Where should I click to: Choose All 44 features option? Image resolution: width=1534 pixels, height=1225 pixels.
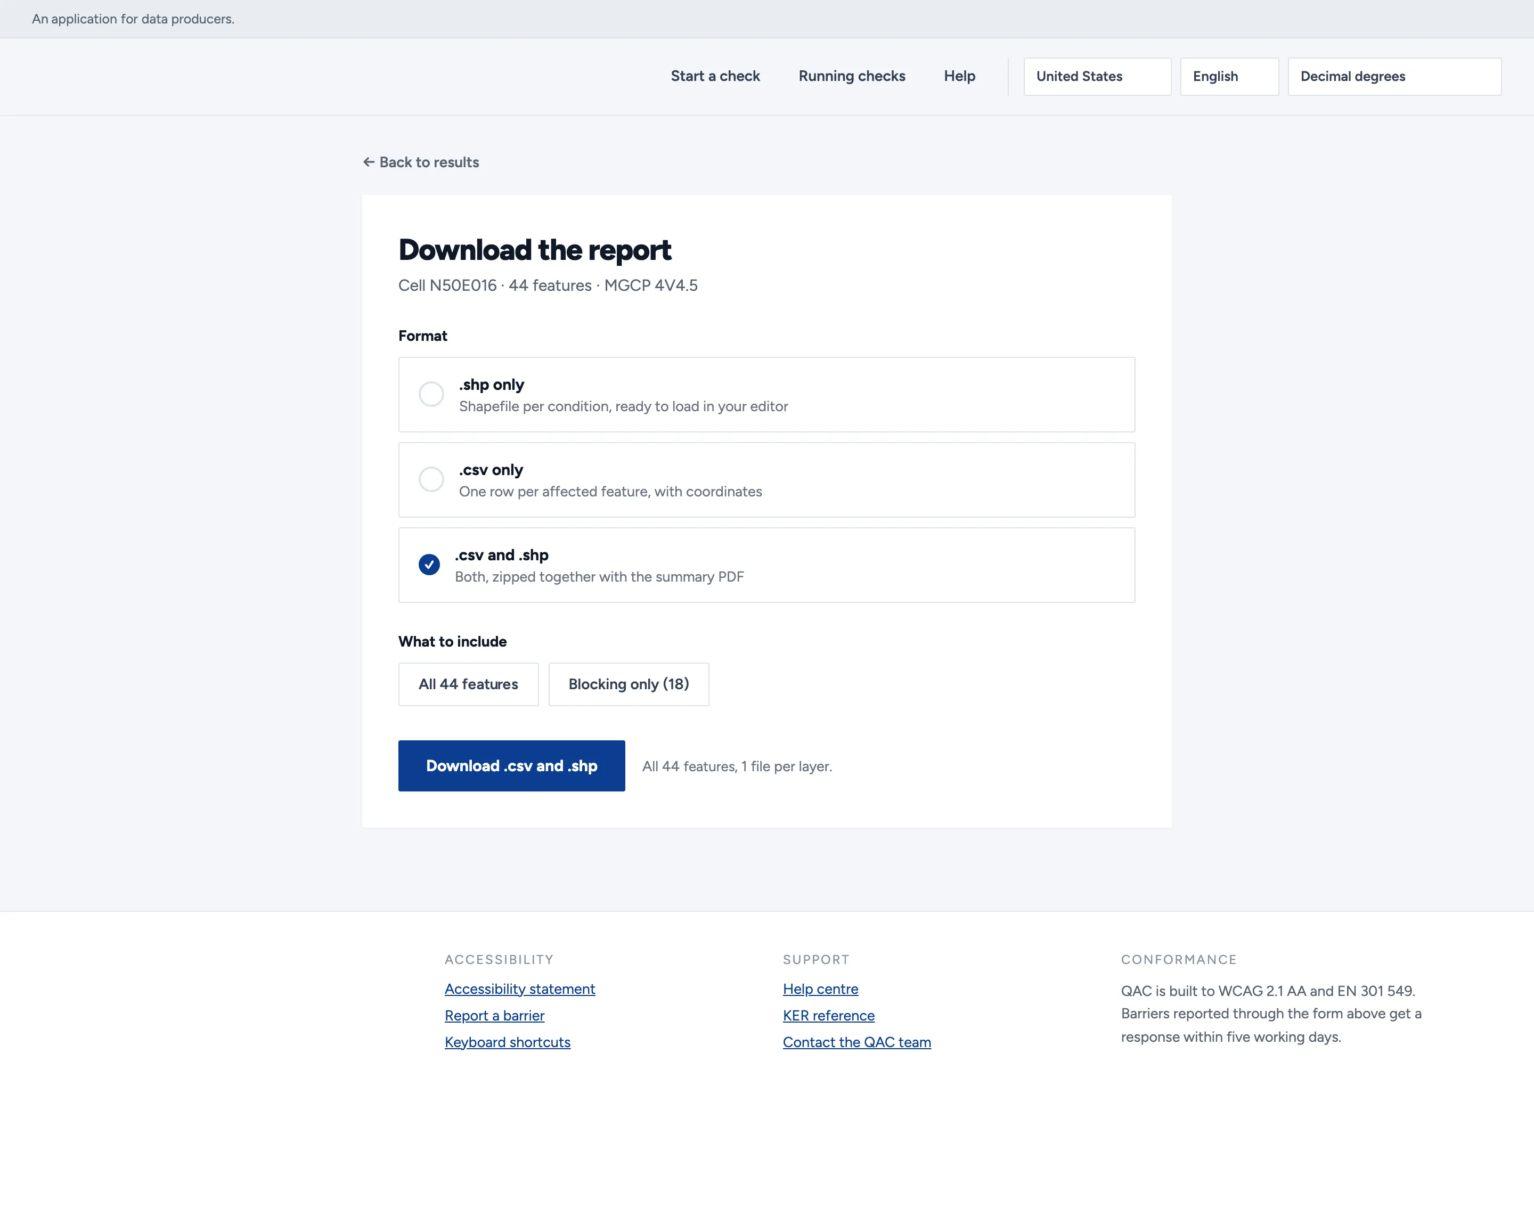(468, 684)
